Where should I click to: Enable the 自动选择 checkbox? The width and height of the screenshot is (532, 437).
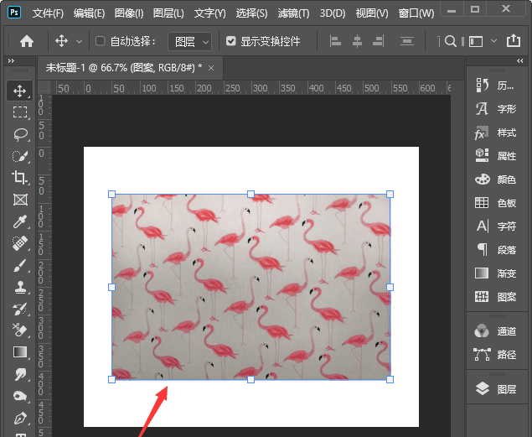(x=101, y=41)
